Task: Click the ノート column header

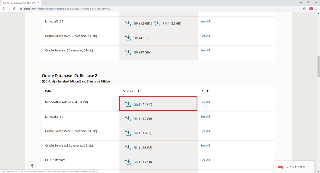Action: [x=205, y=91]
